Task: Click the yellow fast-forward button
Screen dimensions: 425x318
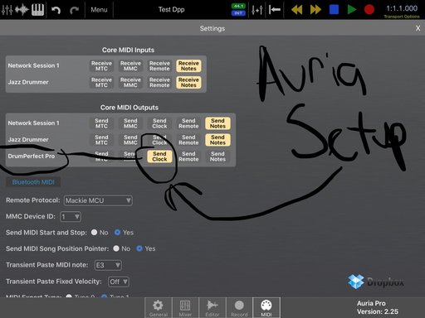Action: (315, 10)
